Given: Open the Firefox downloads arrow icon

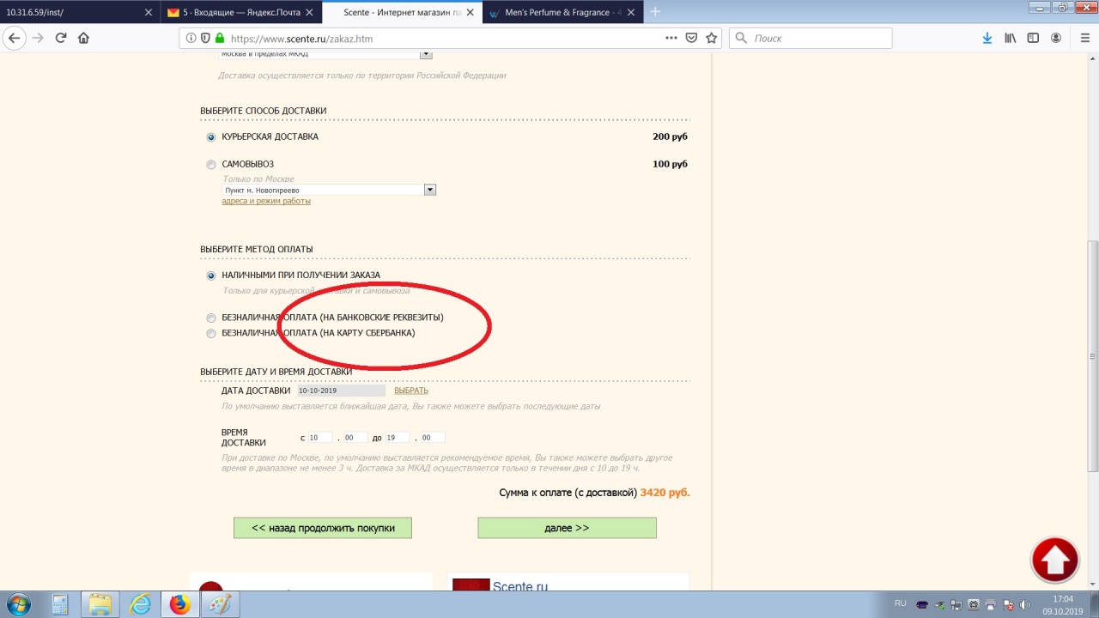Looking at the screenshot, I should [x=987, y=38].
